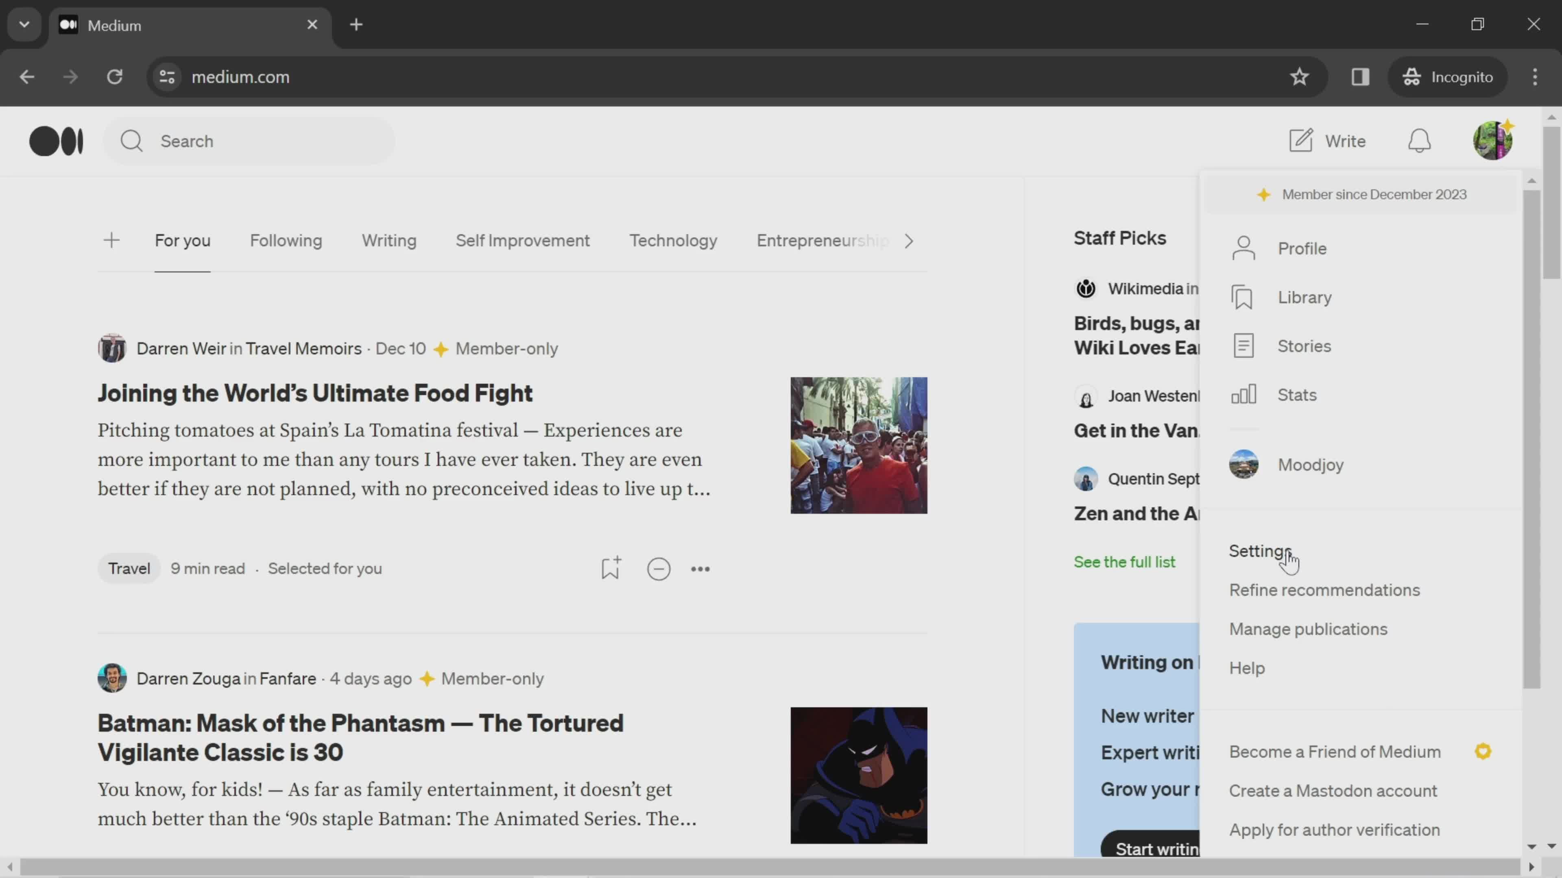
Task: Click the Stories document icon
Action: coord(1243,345)
